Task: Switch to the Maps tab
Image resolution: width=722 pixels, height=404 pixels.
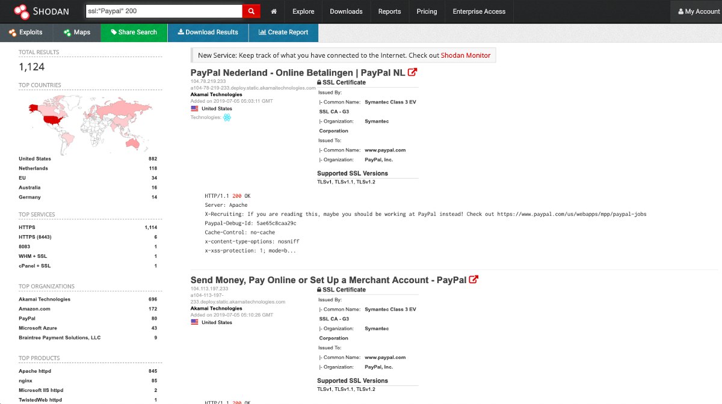Action: [77, 32]
